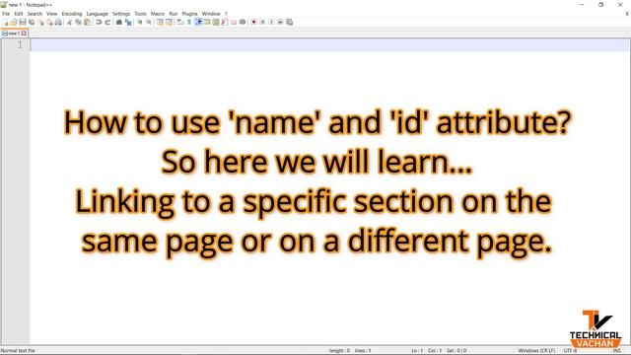This screenshot has height=355, width=631.
Task: Click 'Windows (CR LF)' line ending indicator
Action: pos(536,351)
